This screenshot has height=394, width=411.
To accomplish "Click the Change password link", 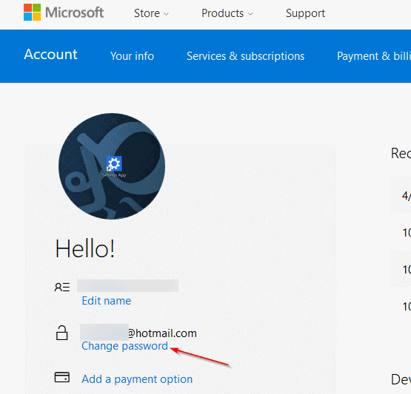I will coord(124,346).
